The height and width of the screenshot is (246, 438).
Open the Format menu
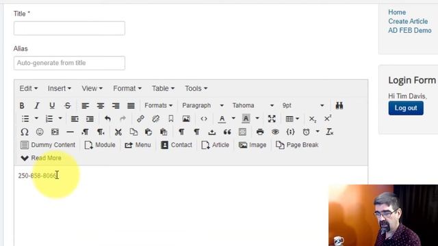(x=127, y=88)
